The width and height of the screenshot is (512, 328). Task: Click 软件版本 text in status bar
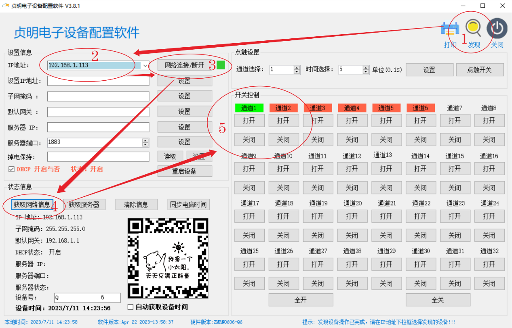tap(136, 322)
